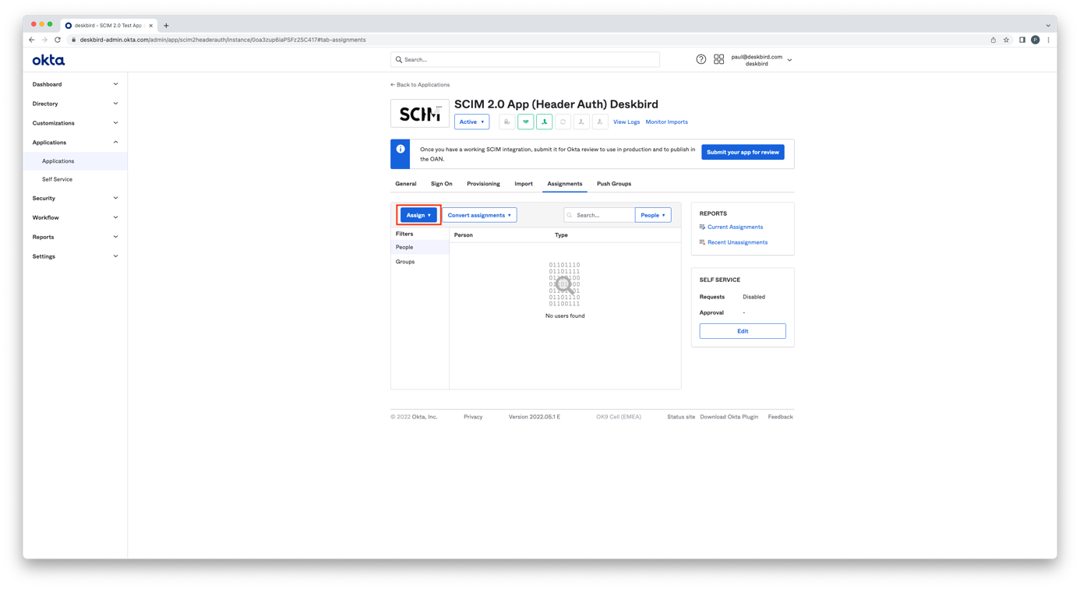Open the apps grid icon in header

click(x=718, y=59)
